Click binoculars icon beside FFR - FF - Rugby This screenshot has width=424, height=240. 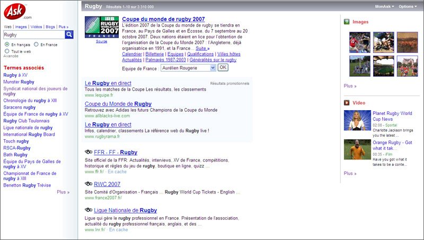click(89, 153)
